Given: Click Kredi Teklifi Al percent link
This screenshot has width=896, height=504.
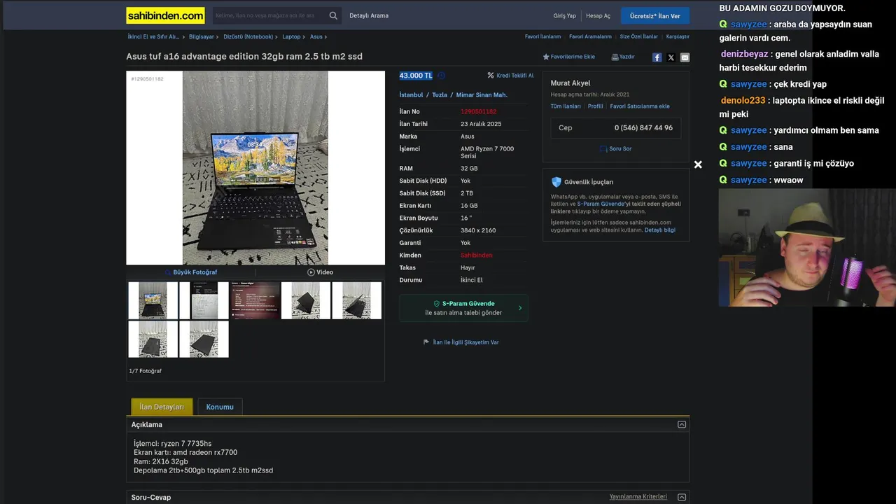Looking at the screenshot, I should click(510, 76).
